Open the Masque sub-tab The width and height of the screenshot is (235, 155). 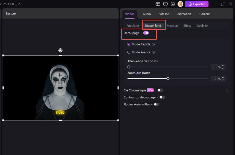(x=172, y=26)
